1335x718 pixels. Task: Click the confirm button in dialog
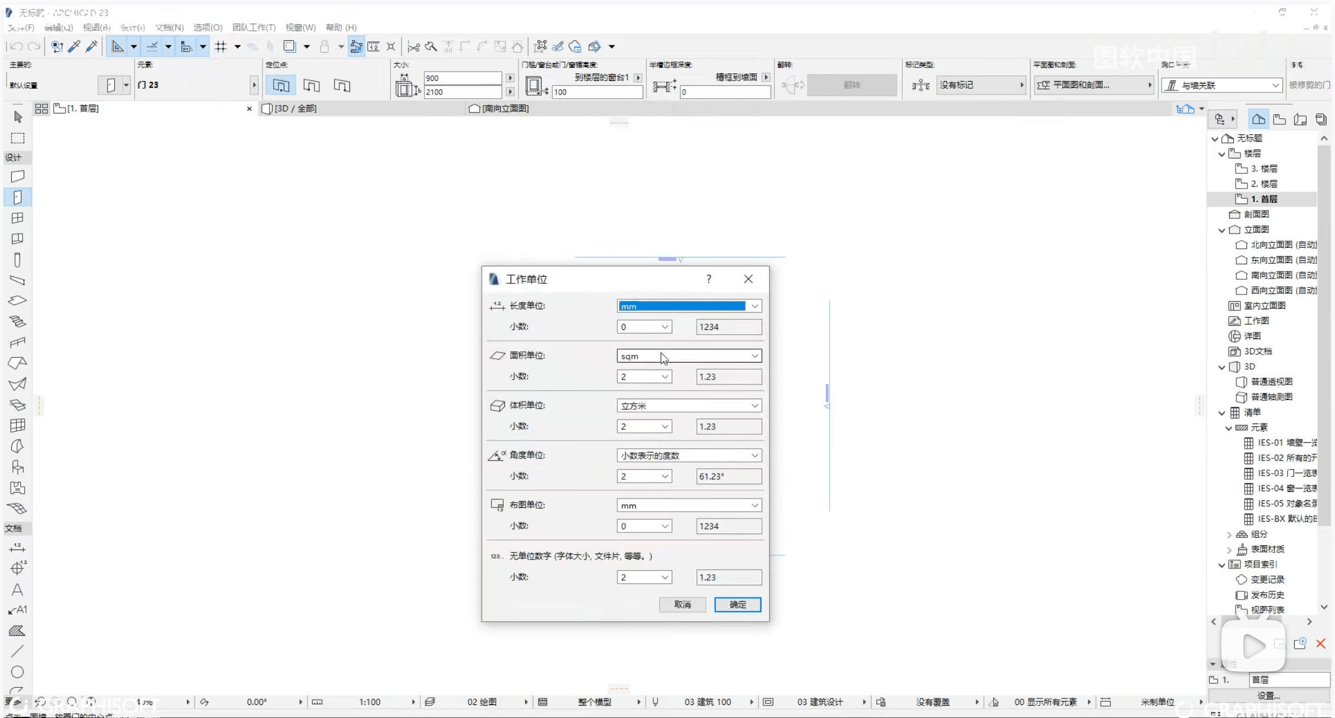click(737, 604)
